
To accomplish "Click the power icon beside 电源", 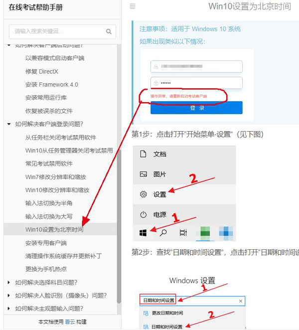I will (144, 214).
